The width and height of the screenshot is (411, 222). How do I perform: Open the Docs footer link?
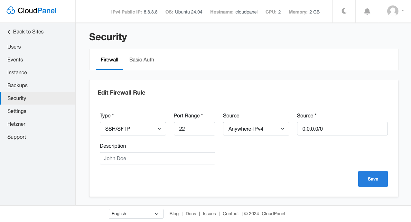pos(191,214)
